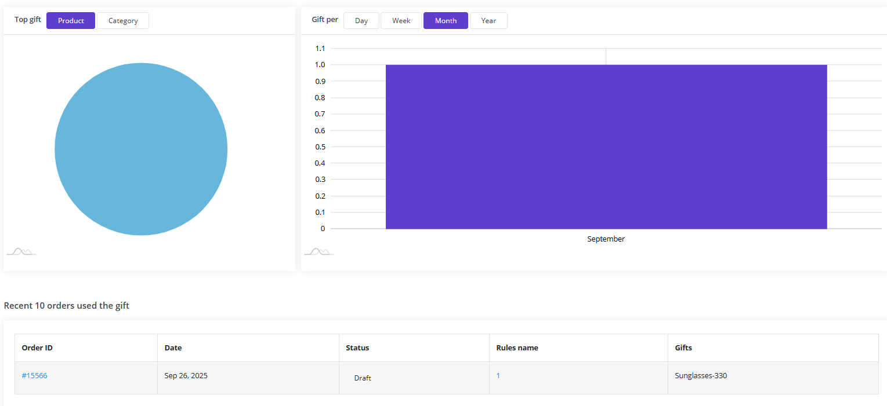
Task: Click the amCharts logo under the pie chart
Action: pos(21,251)
